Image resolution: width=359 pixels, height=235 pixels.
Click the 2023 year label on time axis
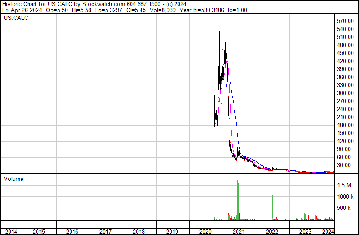click(x=305, y=232)
